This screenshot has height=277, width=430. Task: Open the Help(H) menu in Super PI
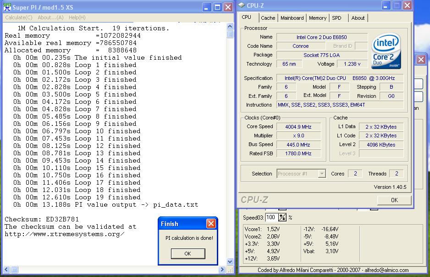77,17
